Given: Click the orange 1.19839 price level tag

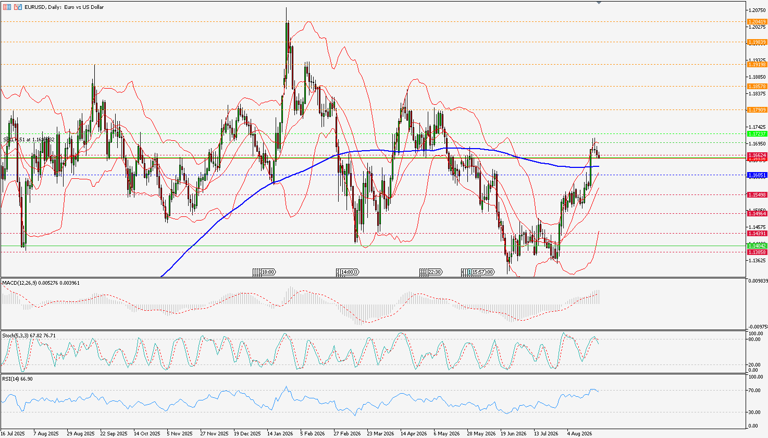Looking at the screenshot, I should [757, 42].
